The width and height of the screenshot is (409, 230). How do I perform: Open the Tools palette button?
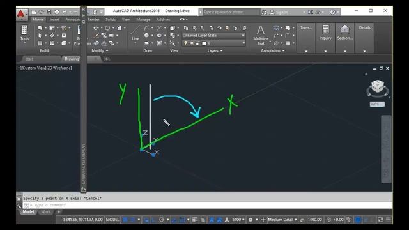point(24,33)
